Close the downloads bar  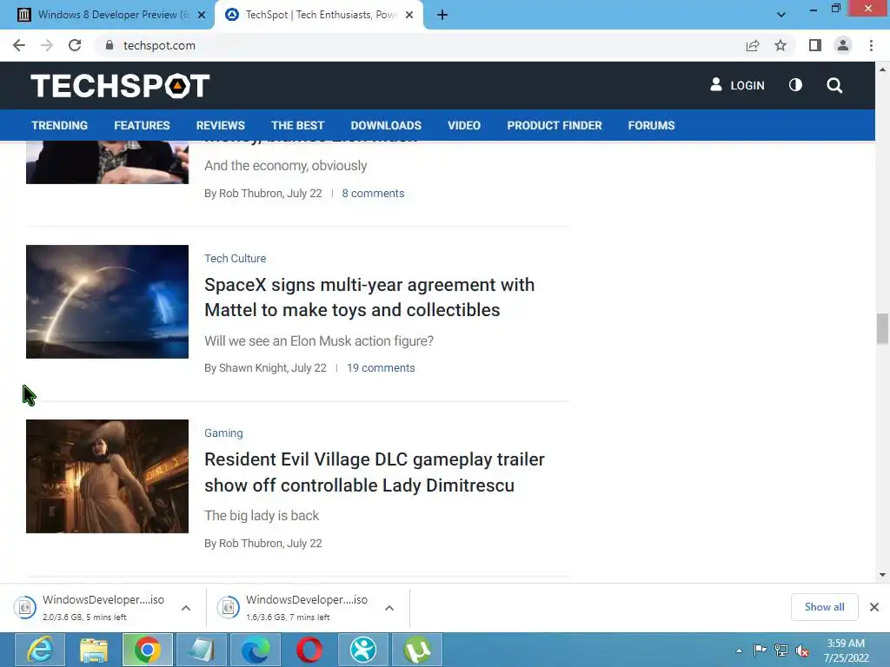click(x=874, y=607)
